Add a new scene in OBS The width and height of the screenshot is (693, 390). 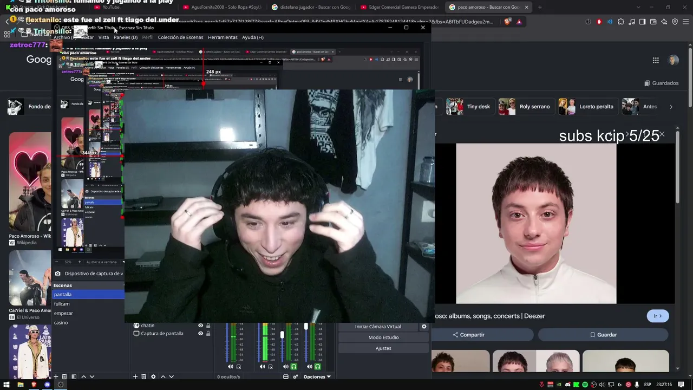56,376
